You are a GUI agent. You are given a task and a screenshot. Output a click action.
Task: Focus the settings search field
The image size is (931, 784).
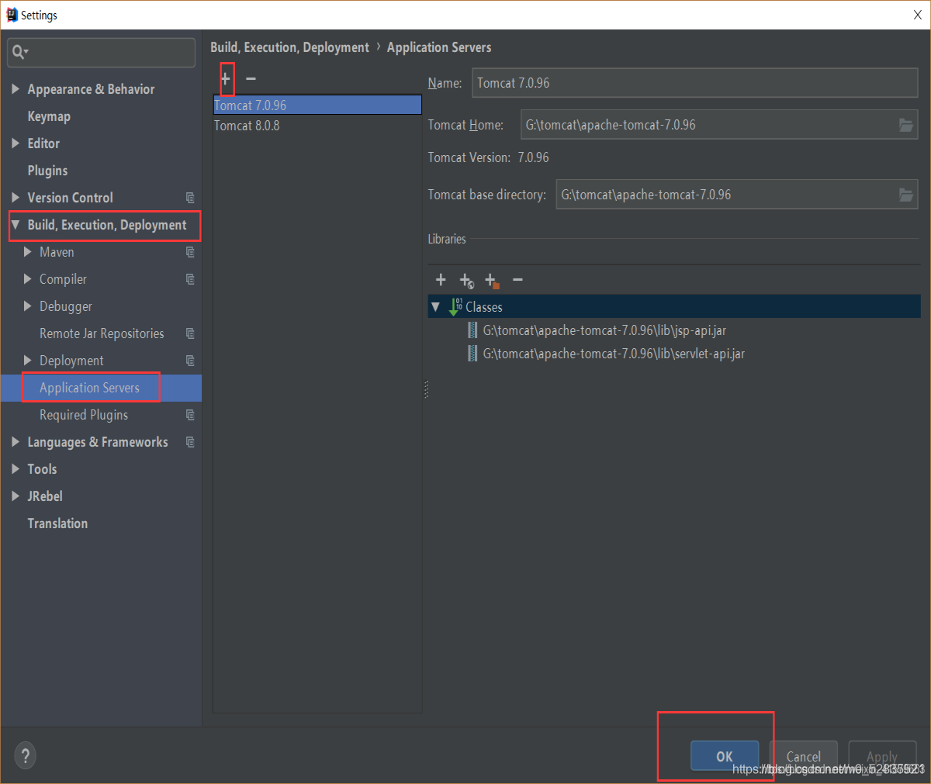click(x=102, y=53)
